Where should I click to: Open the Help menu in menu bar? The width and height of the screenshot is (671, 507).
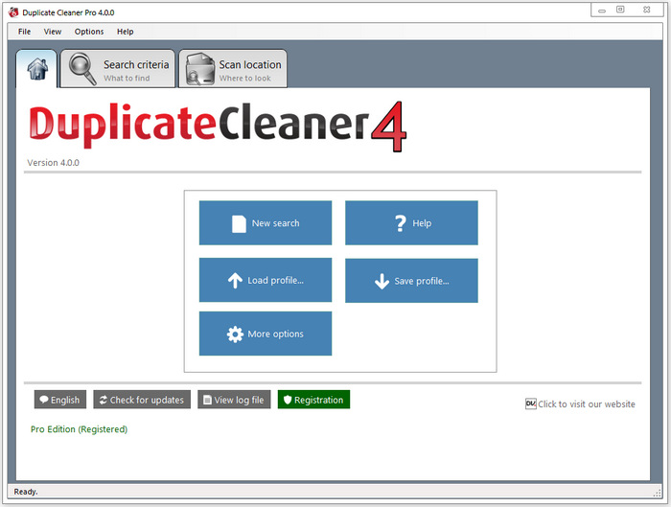point(126,32)
